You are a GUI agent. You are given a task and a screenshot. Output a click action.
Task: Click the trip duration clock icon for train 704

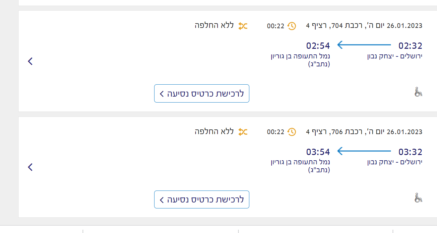(291, 26)
